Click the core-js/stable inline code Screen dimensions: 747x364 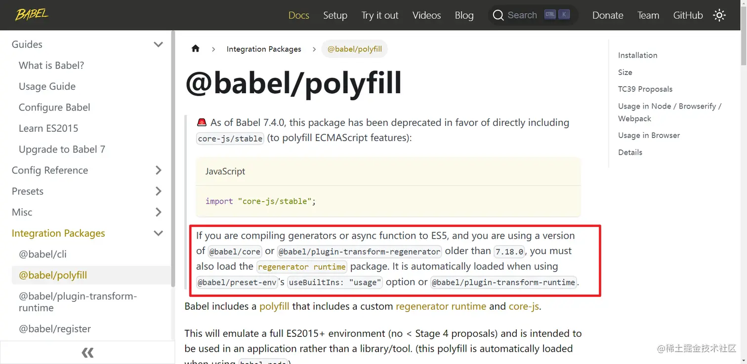(x=230, y=139)
